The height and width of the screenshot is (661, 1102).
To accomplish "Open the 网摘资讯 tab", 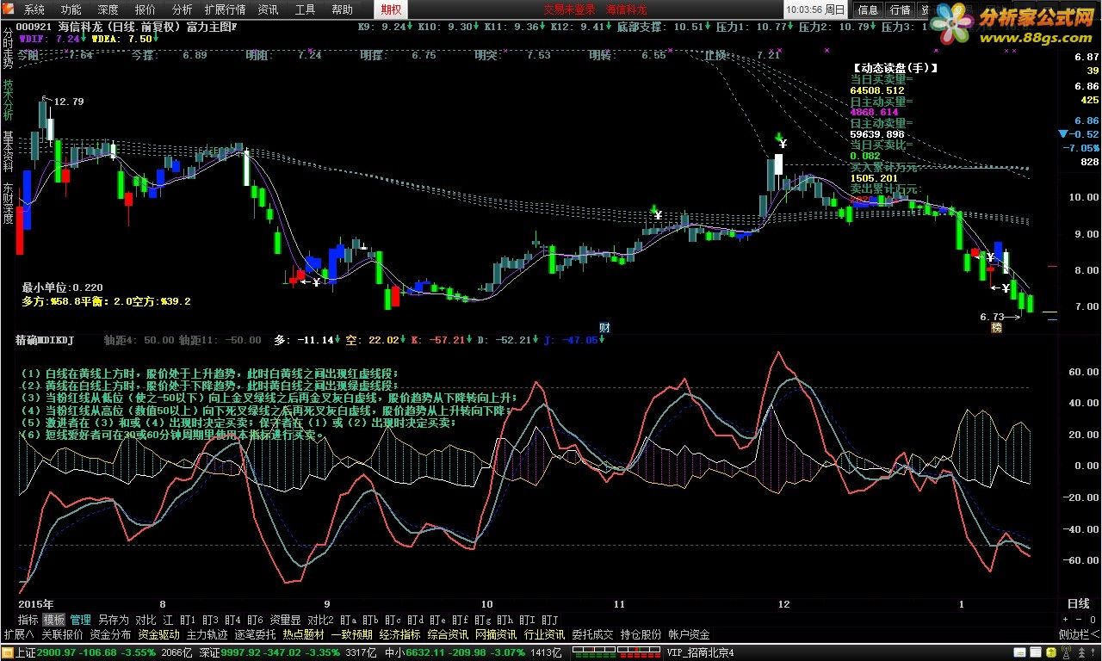I will click(497, 635).
